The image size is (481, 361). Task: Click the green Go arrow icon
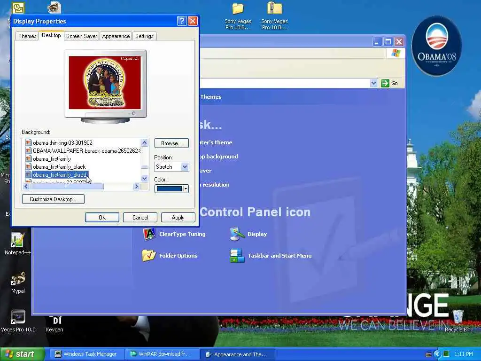385,83
